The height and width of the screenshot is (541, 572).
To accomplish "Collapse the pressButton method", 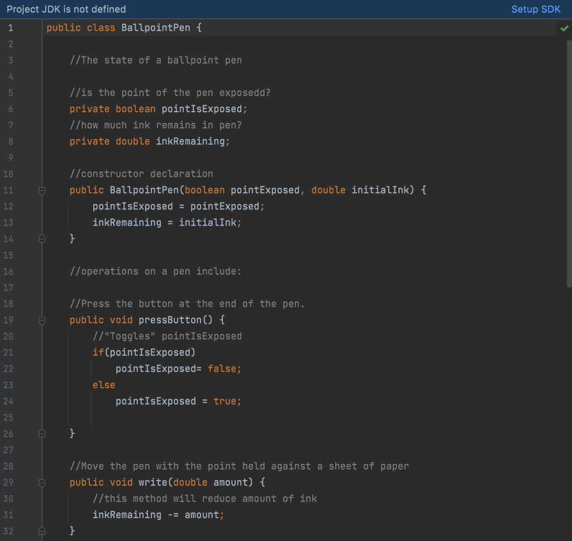I will [x=41, y=320].
